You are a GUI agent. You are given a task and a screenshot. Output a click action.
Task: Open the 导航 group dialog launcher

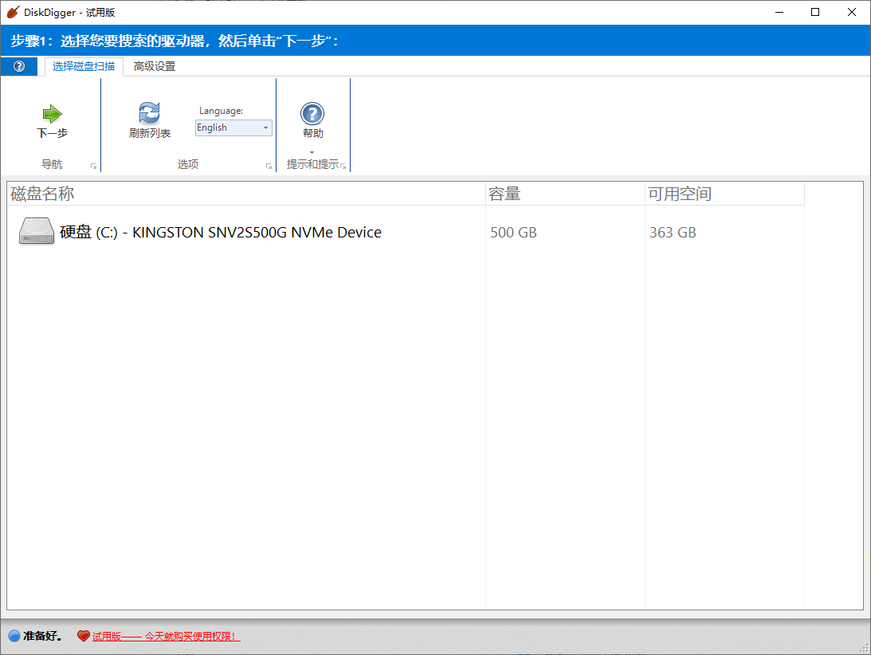pos(93,167)
